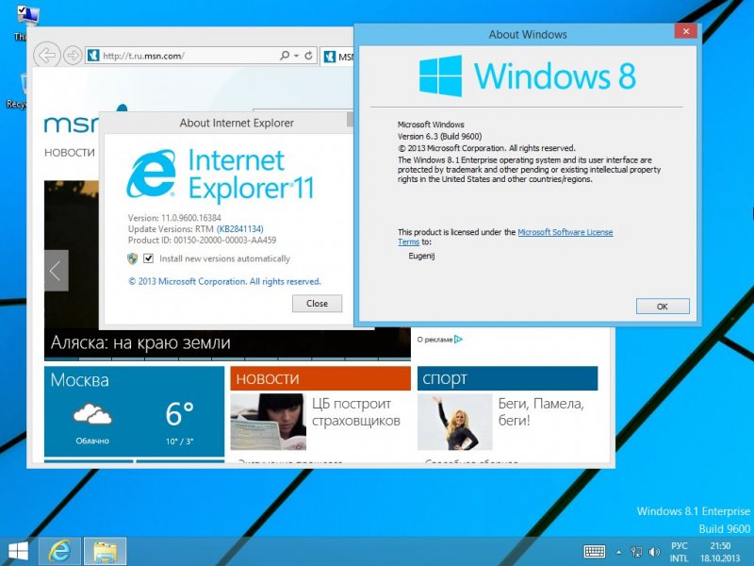Click the Internet Explorer forward arrow button
The height and width of the screenshot is (566, 754).
tap(73, 56)
